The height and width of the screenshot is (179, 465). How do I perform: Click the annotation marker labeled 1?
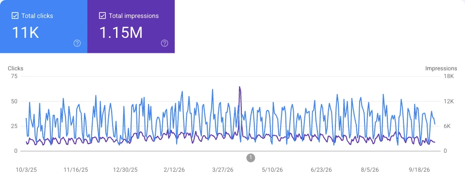(x=250, y=158)
